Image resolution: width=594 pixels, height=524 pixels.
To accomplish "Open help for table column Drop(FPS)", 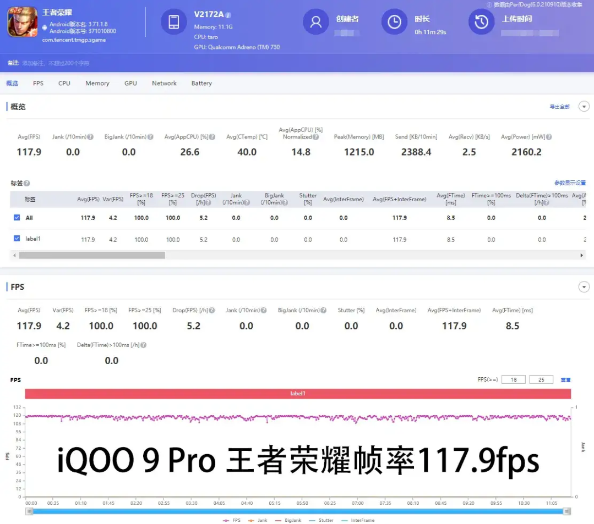I will [x=208, y=203].
